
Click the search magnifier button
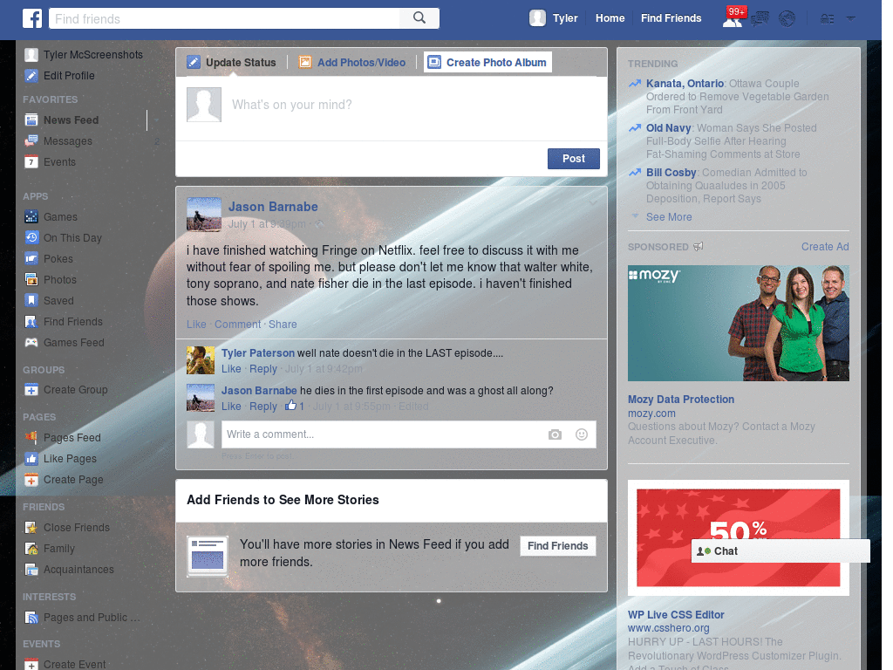click(419, 18)
